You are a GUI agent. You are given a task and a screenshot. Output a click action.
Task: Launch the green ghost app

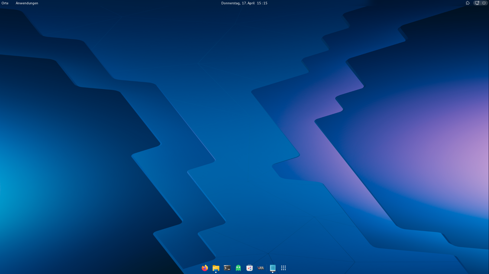pyautogui.click(x=238, y=268)
